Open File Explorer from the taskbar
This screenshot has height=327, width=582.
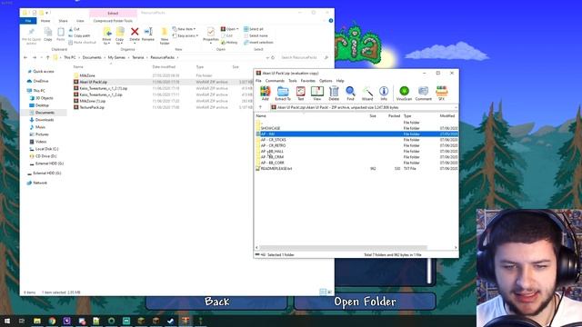coord(37,321)
